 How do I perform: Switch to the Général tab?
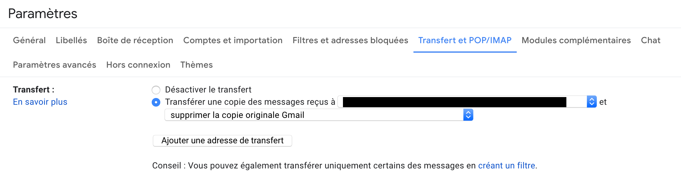coord(29,40)
